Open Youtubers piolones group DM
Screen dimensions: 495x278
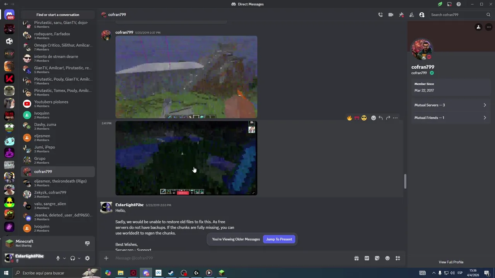tap(58, 103)
